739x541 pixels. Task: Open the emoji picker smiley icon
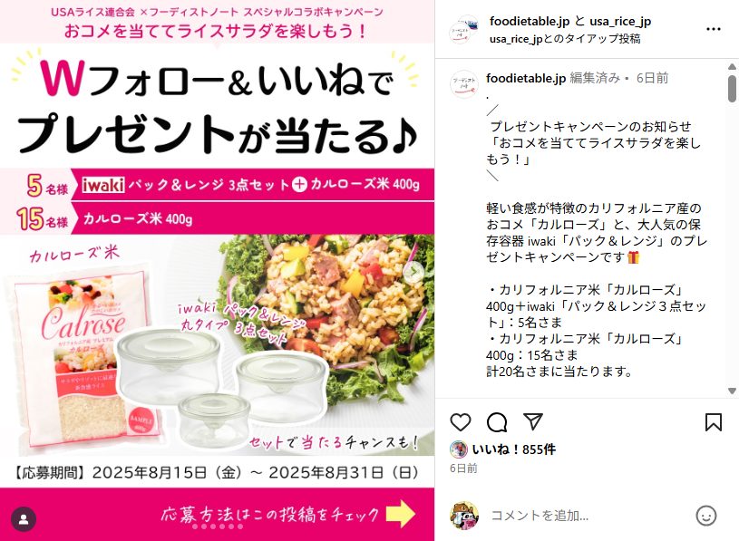pyautogui.click(x=706, y=516)
